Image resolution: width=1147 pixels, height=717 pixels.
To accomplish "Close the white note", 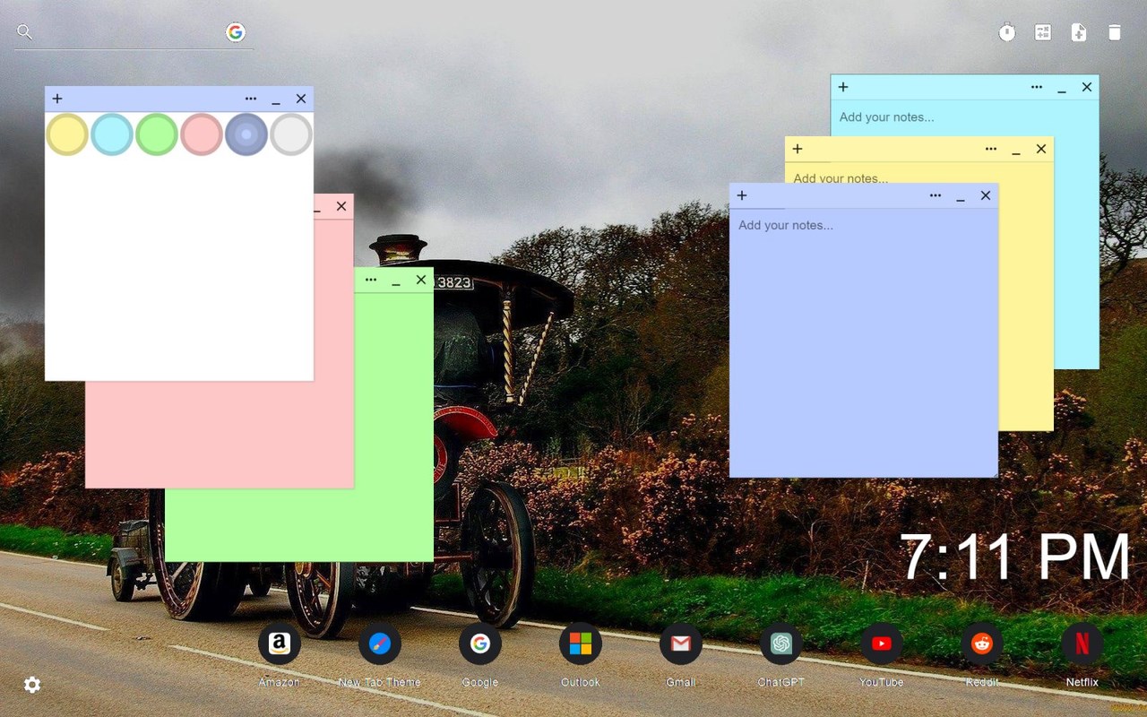I will click(x=301, y=99).
